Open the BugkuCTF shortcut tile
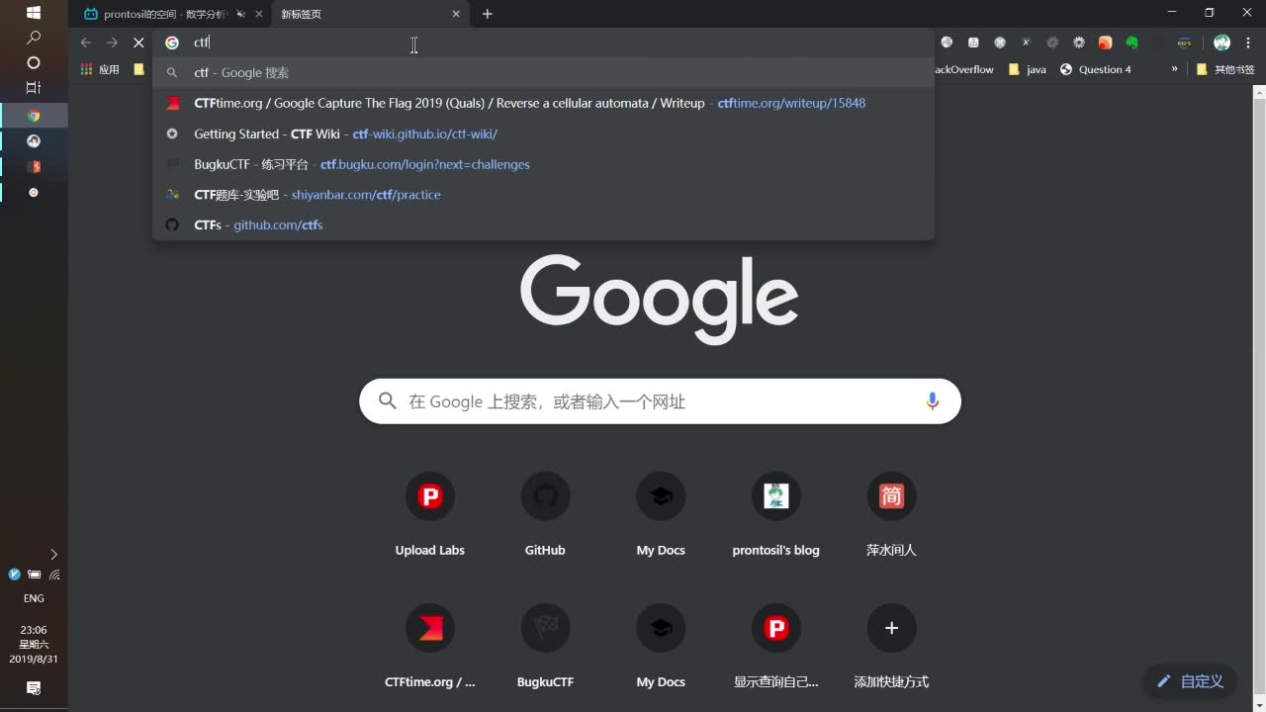Screen dimensions: 1266x712 545,647
